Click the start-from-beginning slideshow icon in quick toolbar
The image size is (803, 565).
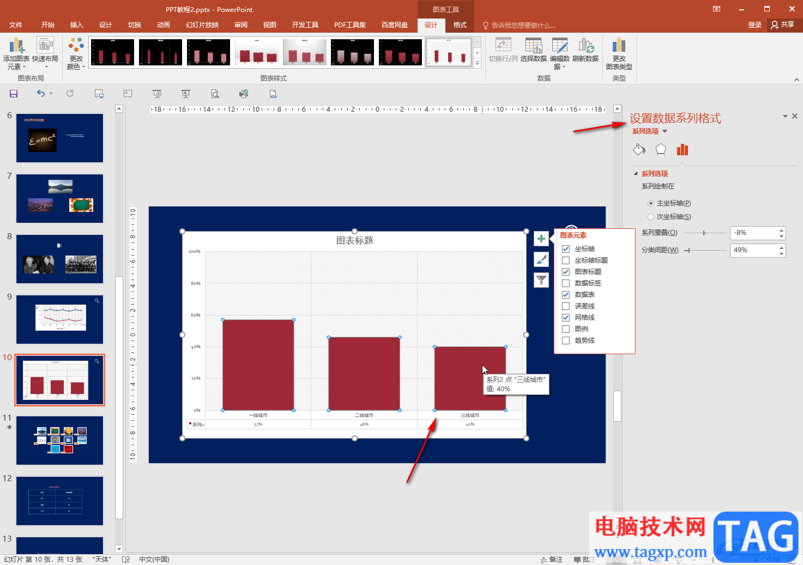pos(157,94)
